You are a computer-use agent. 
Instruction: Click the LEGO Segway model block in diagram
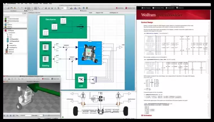pyautogui.click(x=90, y=53)
